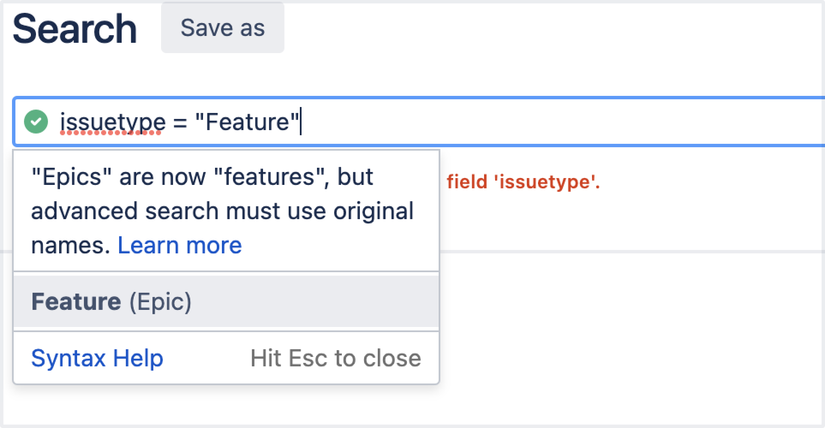The height and width of the screenshot is (428, 825).
Task: Click empty space right of the query text
Action: coord(557,122)
